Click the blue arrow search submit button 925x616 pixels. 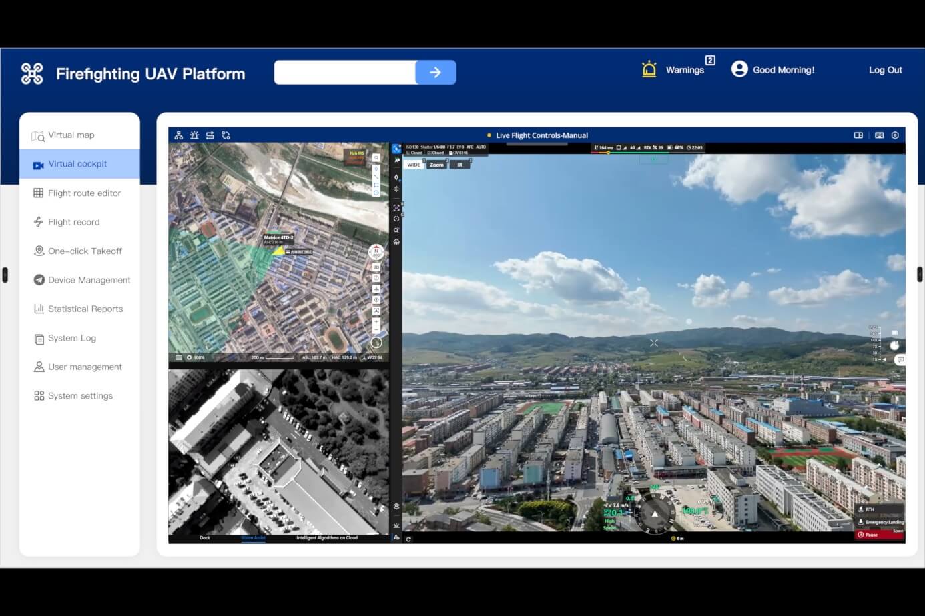[435, 73]
